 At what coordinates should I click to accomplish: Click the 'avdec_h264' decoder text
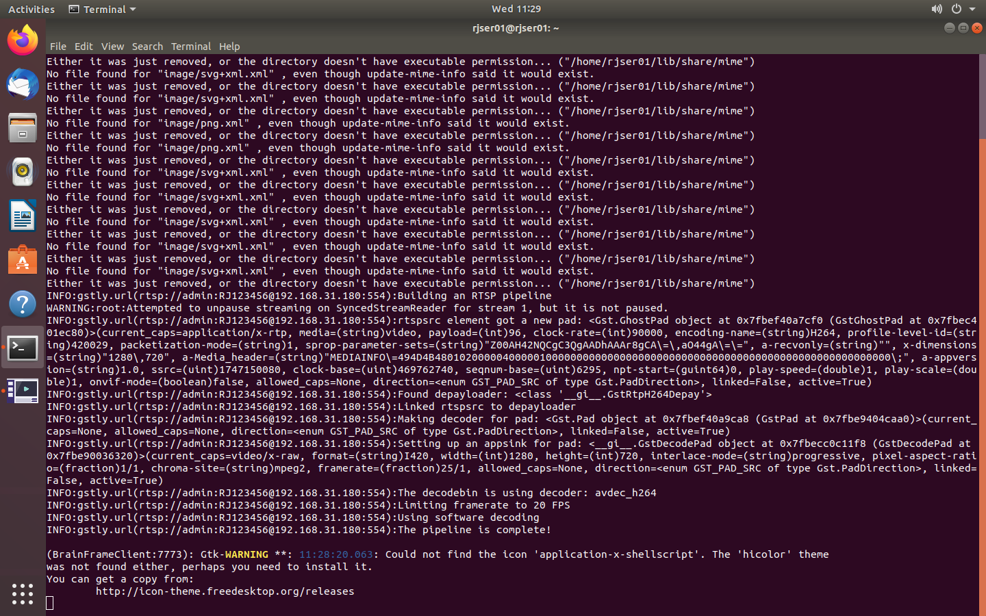(x=625, y=493)
